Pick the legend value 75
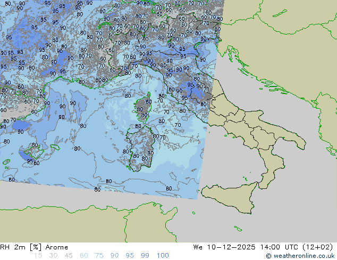This screenshot has height=260, width=337. pyautogui.click(x=99, y=256)
